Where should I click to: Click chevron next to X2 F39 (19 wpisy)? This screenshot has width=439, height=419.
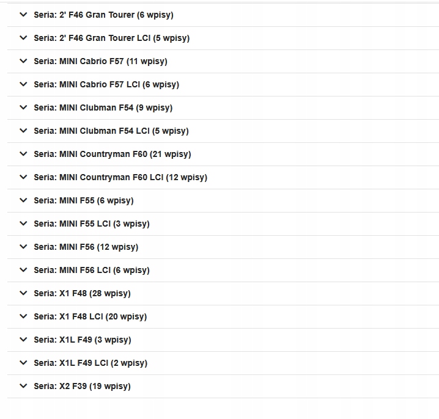click(23, 386)
